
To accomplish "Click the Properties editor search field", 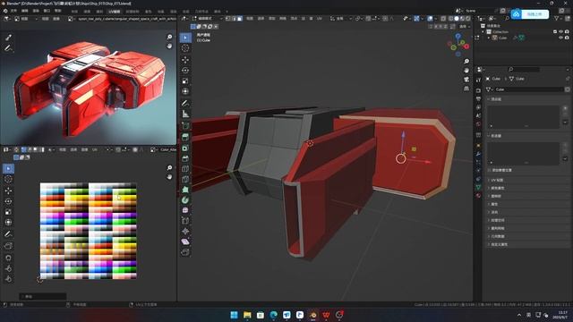I will [524, 69].
